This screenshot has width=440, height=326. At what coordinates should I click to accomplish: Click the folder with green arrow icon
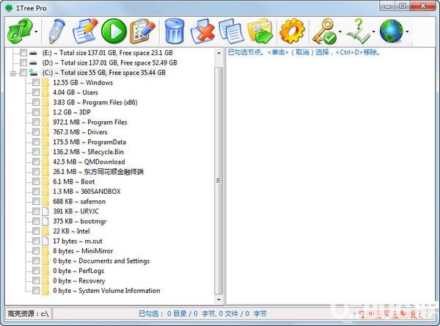coord(260,31)
